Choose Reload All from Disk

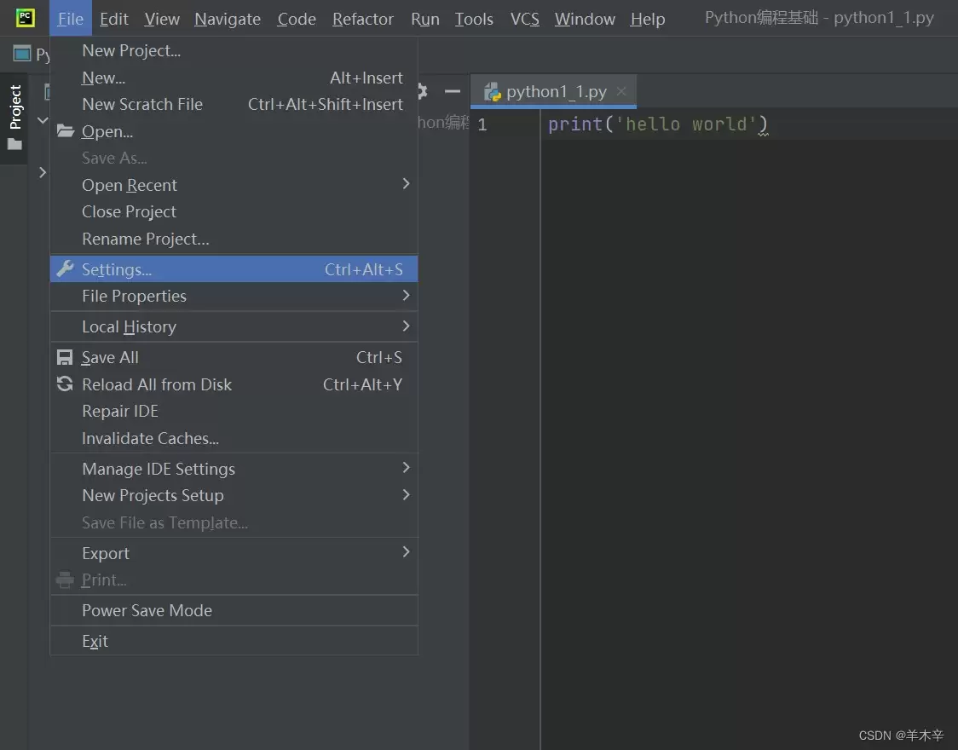tap(234, 384)
